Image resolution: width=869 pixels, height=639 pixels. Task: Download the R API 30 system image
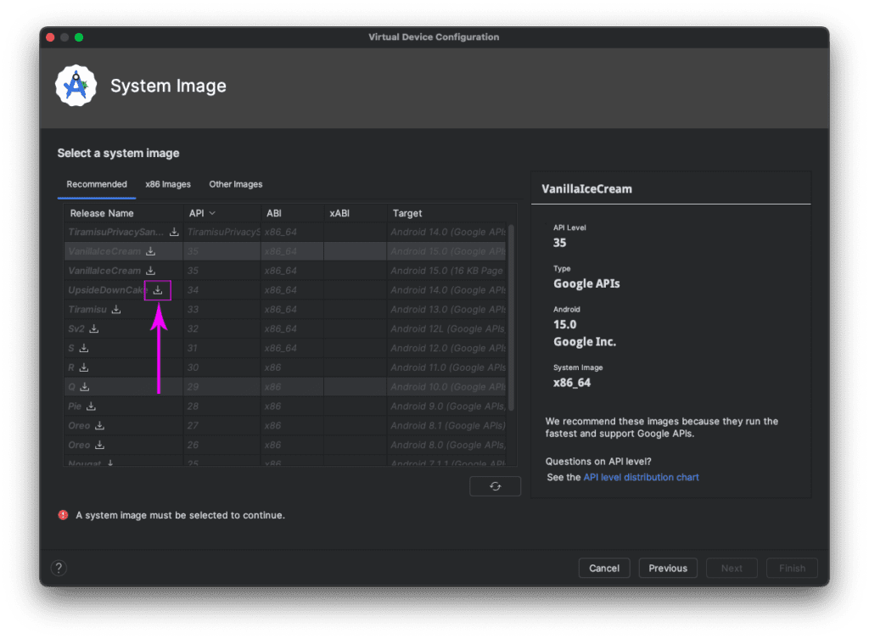pos(83,367)
